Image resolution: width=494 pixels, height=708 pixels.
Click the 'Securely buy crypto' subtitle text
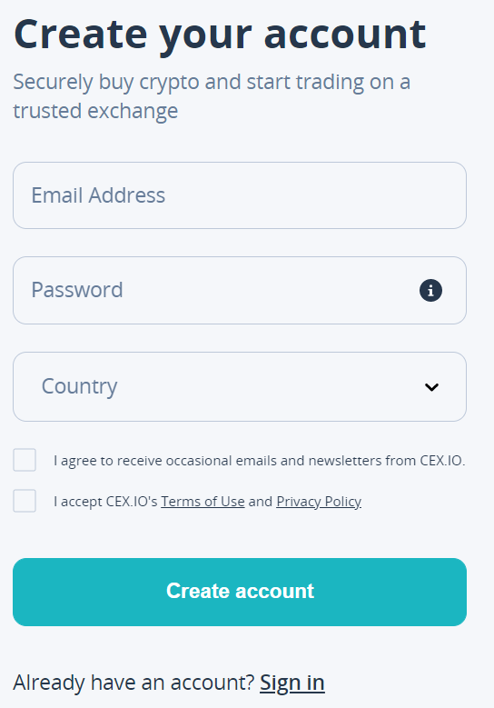(x=212, y=96)
